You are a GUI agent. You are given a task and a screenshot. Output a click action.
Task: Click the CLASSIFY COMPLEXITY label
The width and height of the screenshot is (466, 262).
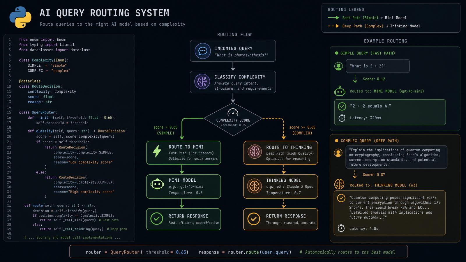(240, 77)
